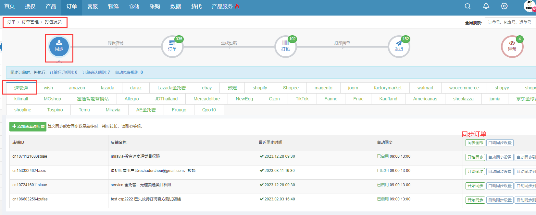Open the 产品 menu item
Image resolution: width=536 pixels, height=215 pixels.
[x=51, y=6]
